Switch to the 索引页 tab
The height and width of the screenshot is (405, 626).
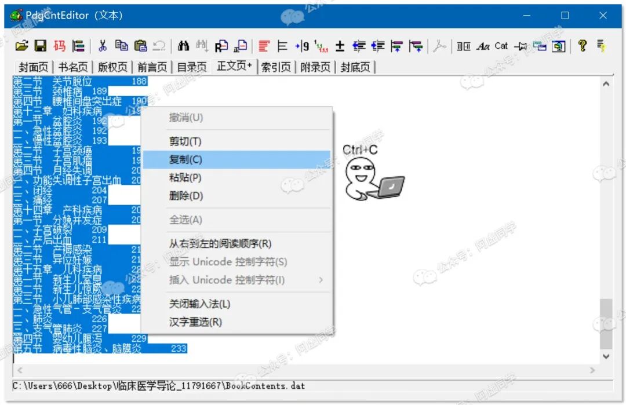276,67
